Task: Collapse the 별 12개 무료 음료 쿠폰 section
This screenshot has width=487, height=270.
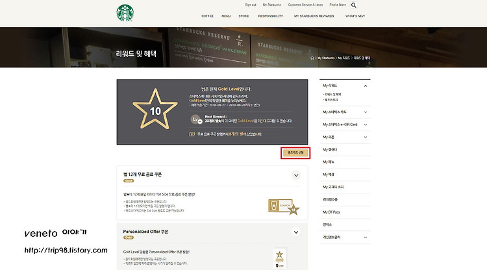Action: 296,175
